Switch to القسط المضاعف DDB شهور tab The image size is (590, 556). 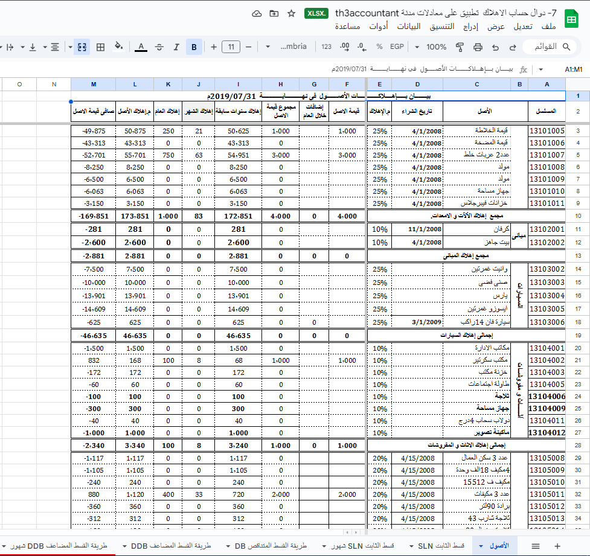[x=59, y=546]
